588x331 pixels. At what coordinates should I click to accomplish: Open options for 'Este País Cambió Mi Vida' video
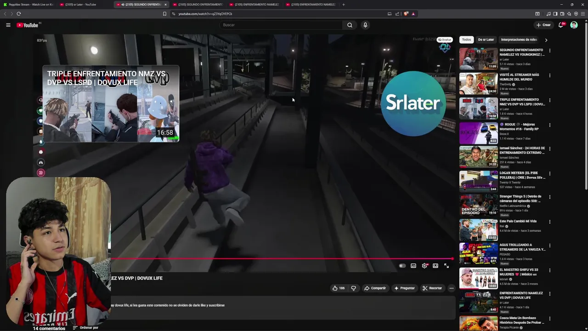[549, 222]
